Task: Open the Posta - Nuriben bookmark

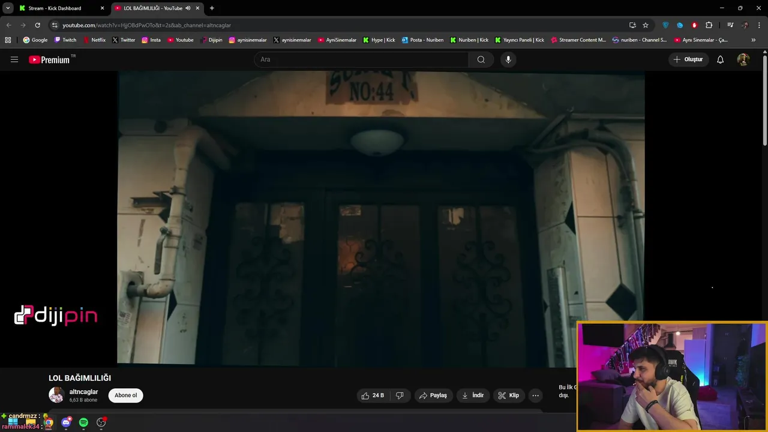Action: [422, 40]
